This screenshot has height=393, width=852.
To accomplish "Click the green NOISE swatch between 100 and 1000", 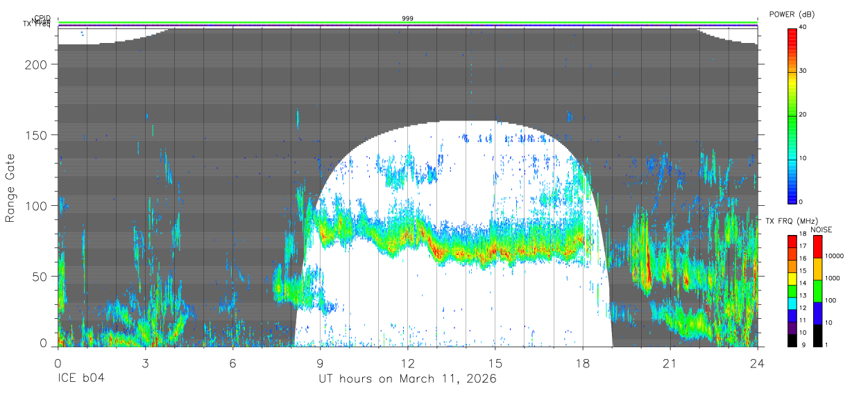I will 817,291.
